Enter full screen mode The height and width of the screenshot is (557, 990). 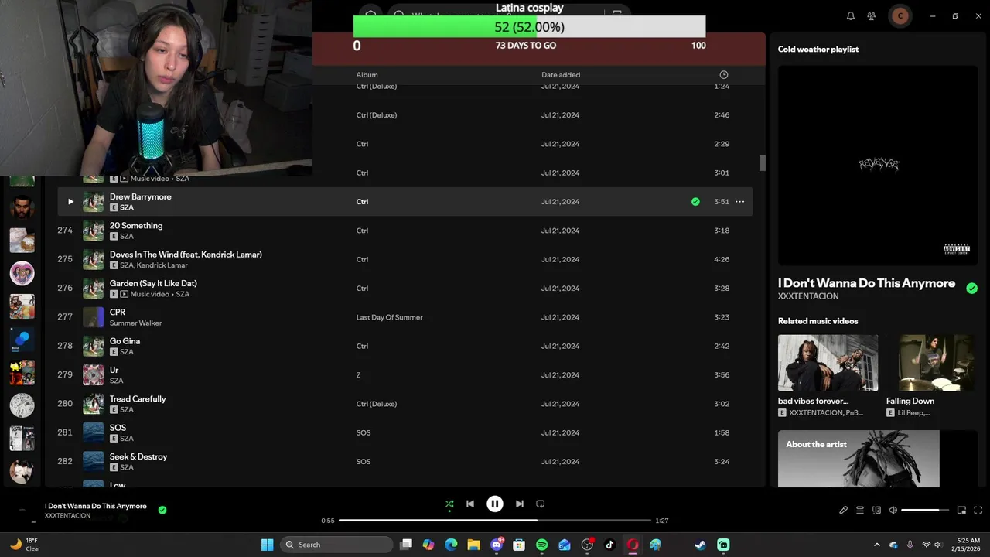[x=978, y=510]
